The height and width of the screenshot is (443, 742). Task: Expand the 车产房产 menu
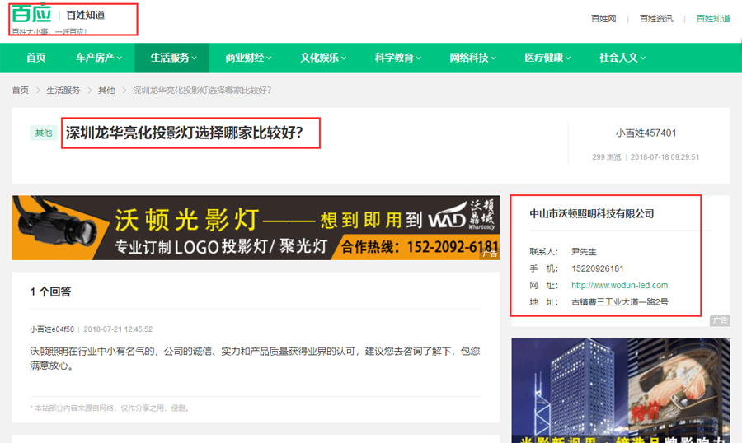click(x=99, y=58)
